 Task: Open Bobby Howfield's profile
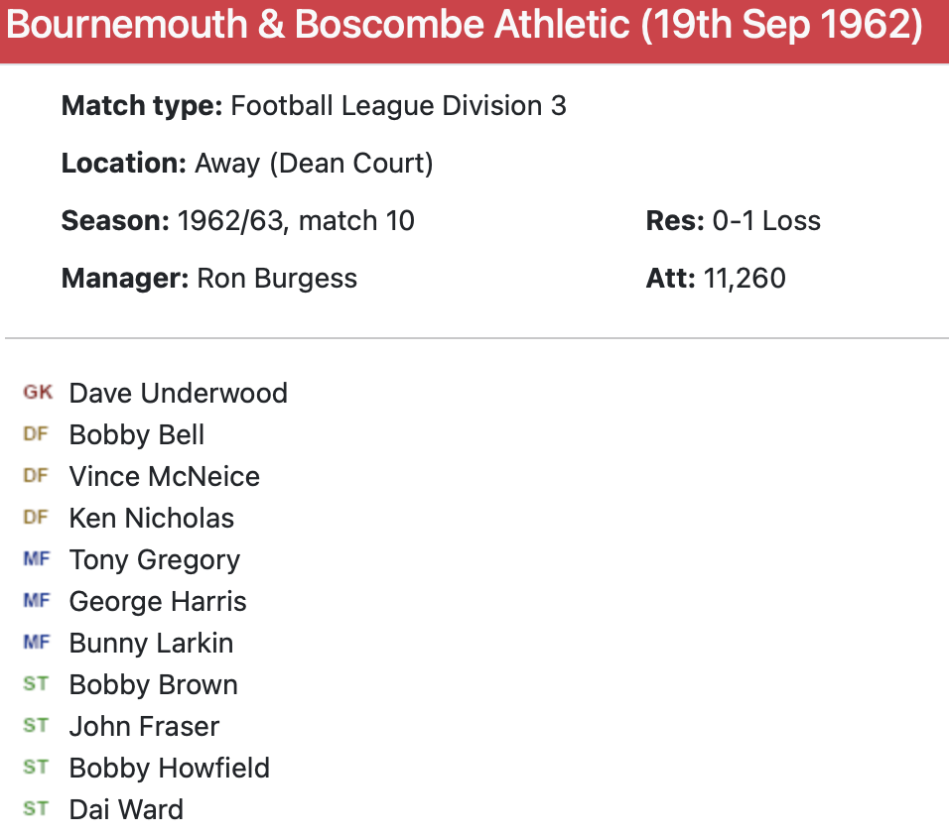point(169,768)
